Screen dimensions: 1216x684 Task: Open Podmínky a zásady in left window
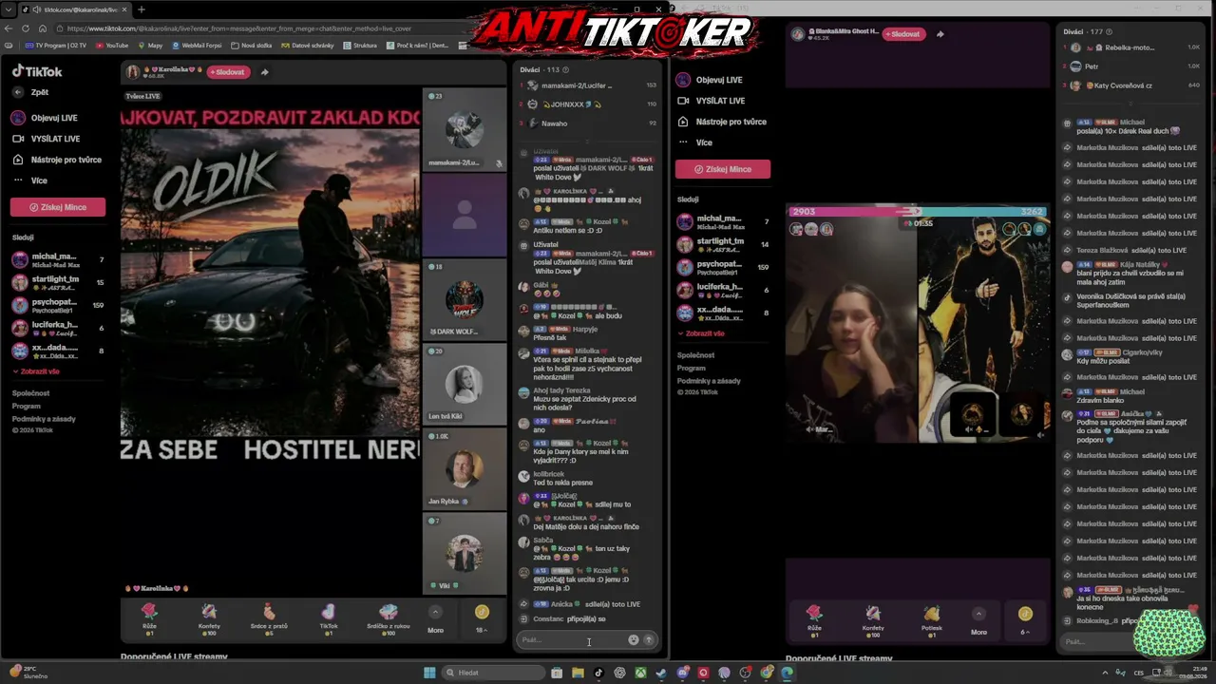[x=44, y=419]
